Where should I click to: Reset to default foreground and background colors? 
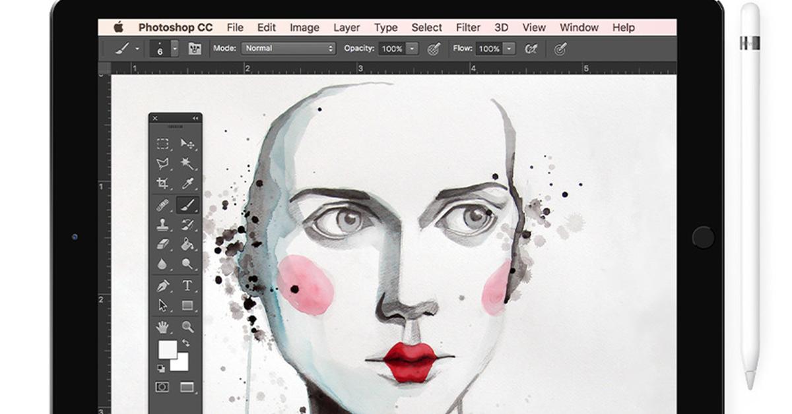[160, 368]
